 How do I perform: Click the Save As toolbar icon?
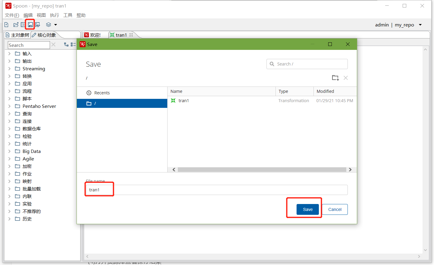click(38, 25)
